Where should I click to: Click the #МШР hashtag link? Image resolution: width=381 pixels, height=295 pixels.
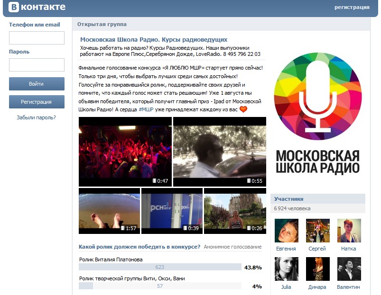click(146, 109)
